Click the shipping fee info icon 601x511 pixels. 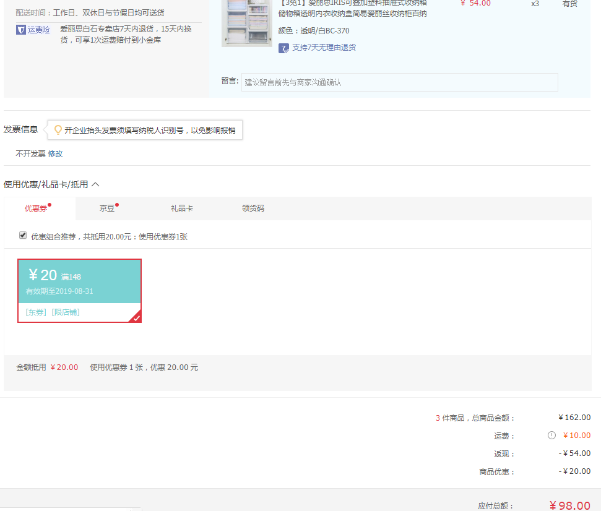(551, 435)
